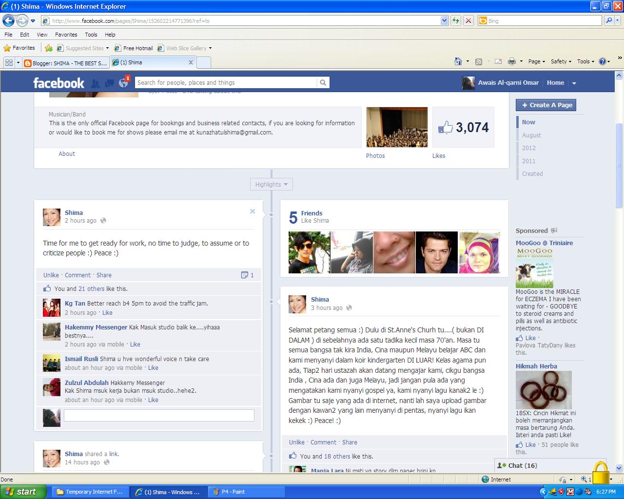Expand the Page command dropdown

pos(537,61)
